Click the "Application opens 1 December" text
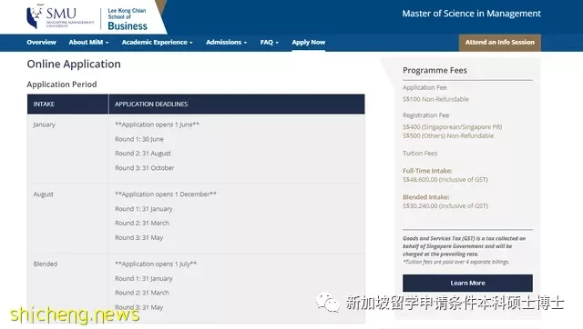Viewport: 583px width, 329px height. [x=166, y=194]
